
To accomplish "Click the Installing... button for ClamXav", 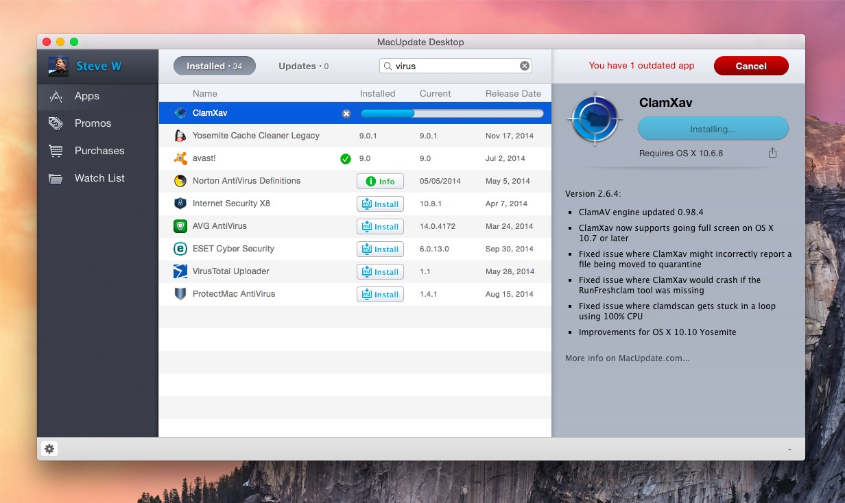I will 713,129.
